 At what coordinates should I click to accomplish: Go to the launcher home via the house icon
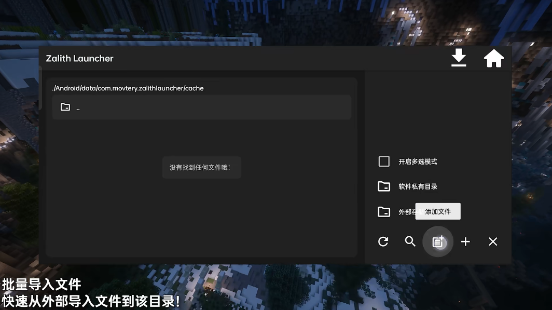494,58
